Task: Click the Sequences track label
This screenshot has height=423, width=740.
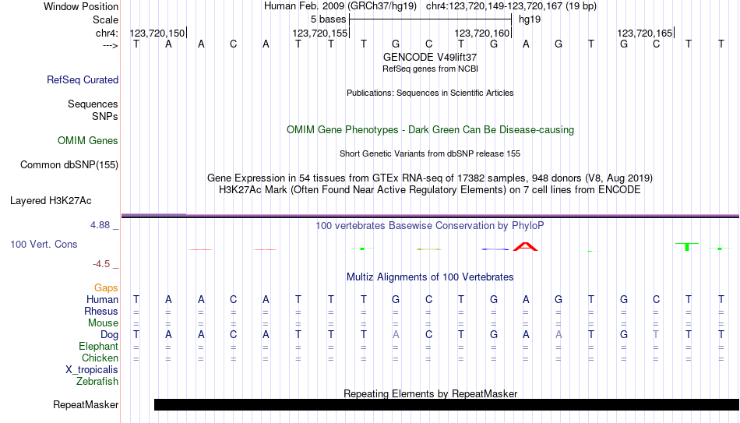Action: point(93,104)
